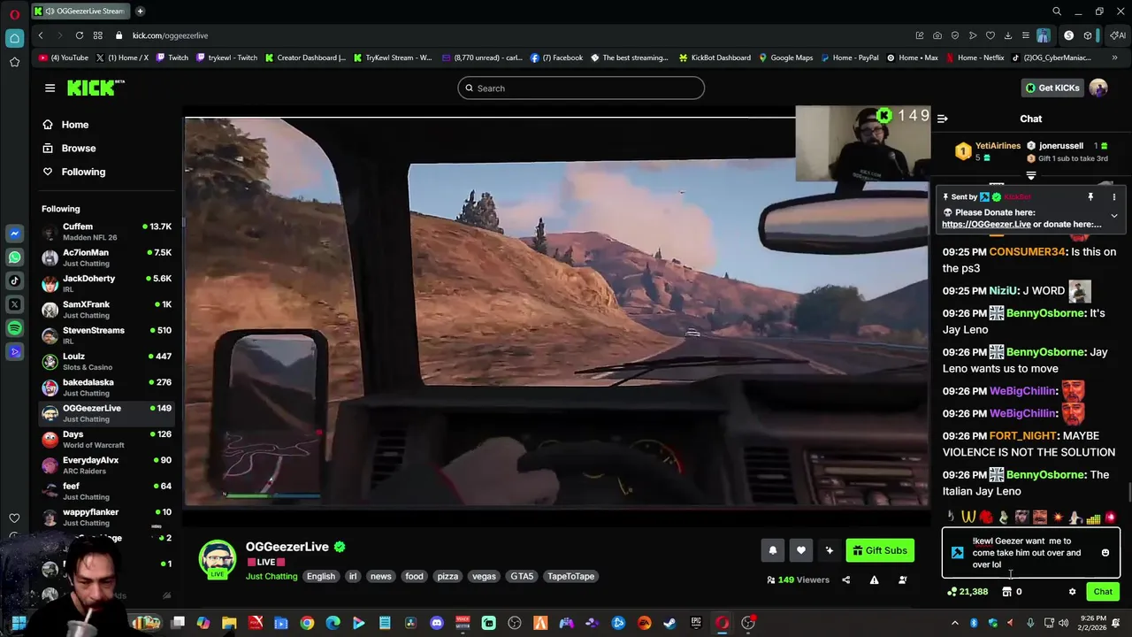Open chat settings gear
Image resolution: width=1132 pixels, height=637 pixels.
[1072, 592]
